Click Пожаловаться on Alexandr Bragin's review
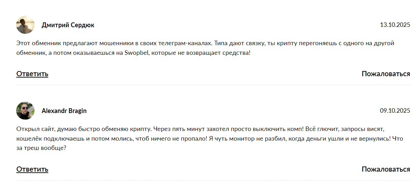416x193 pixels. 386,169
